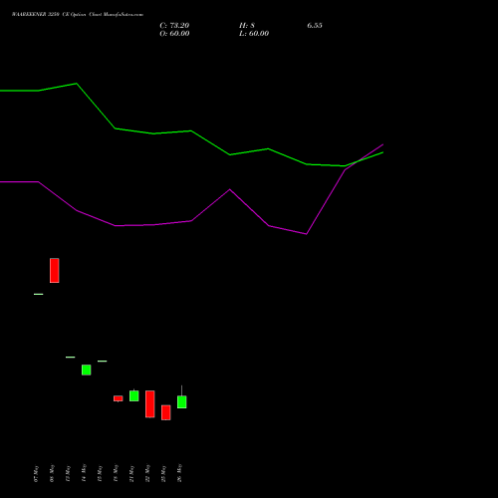Click the '21 May' date axis label
Image resolution: width=498 pixels, height=498 pixels.
(131, 473)
